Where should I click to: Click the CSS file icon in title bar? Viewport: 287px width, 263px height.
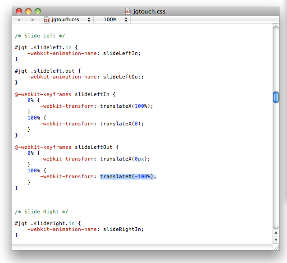pyautogui.click(x=128, y=11)
